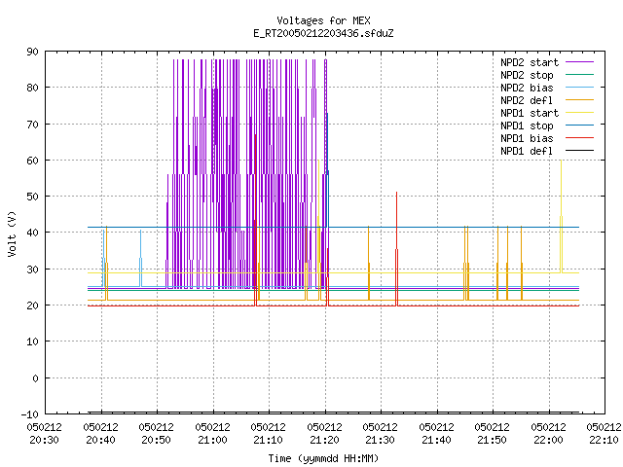The image size is (623, 467).
Task: Click the y-axis tick value 60
Action: 32,161
